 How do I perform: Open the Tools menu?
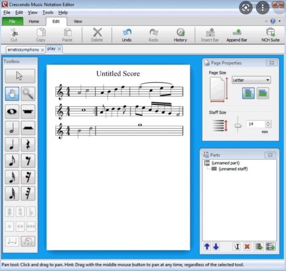point(48,12)
